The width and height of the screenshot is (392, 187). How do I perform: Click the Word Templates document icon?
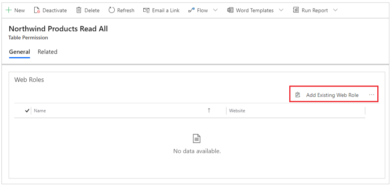pyautogui.click(x=230, y=10)
